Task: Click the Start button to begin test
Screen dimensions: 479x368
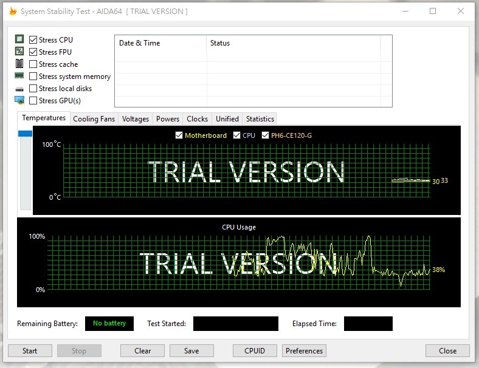Action: (x=30, y=350)
